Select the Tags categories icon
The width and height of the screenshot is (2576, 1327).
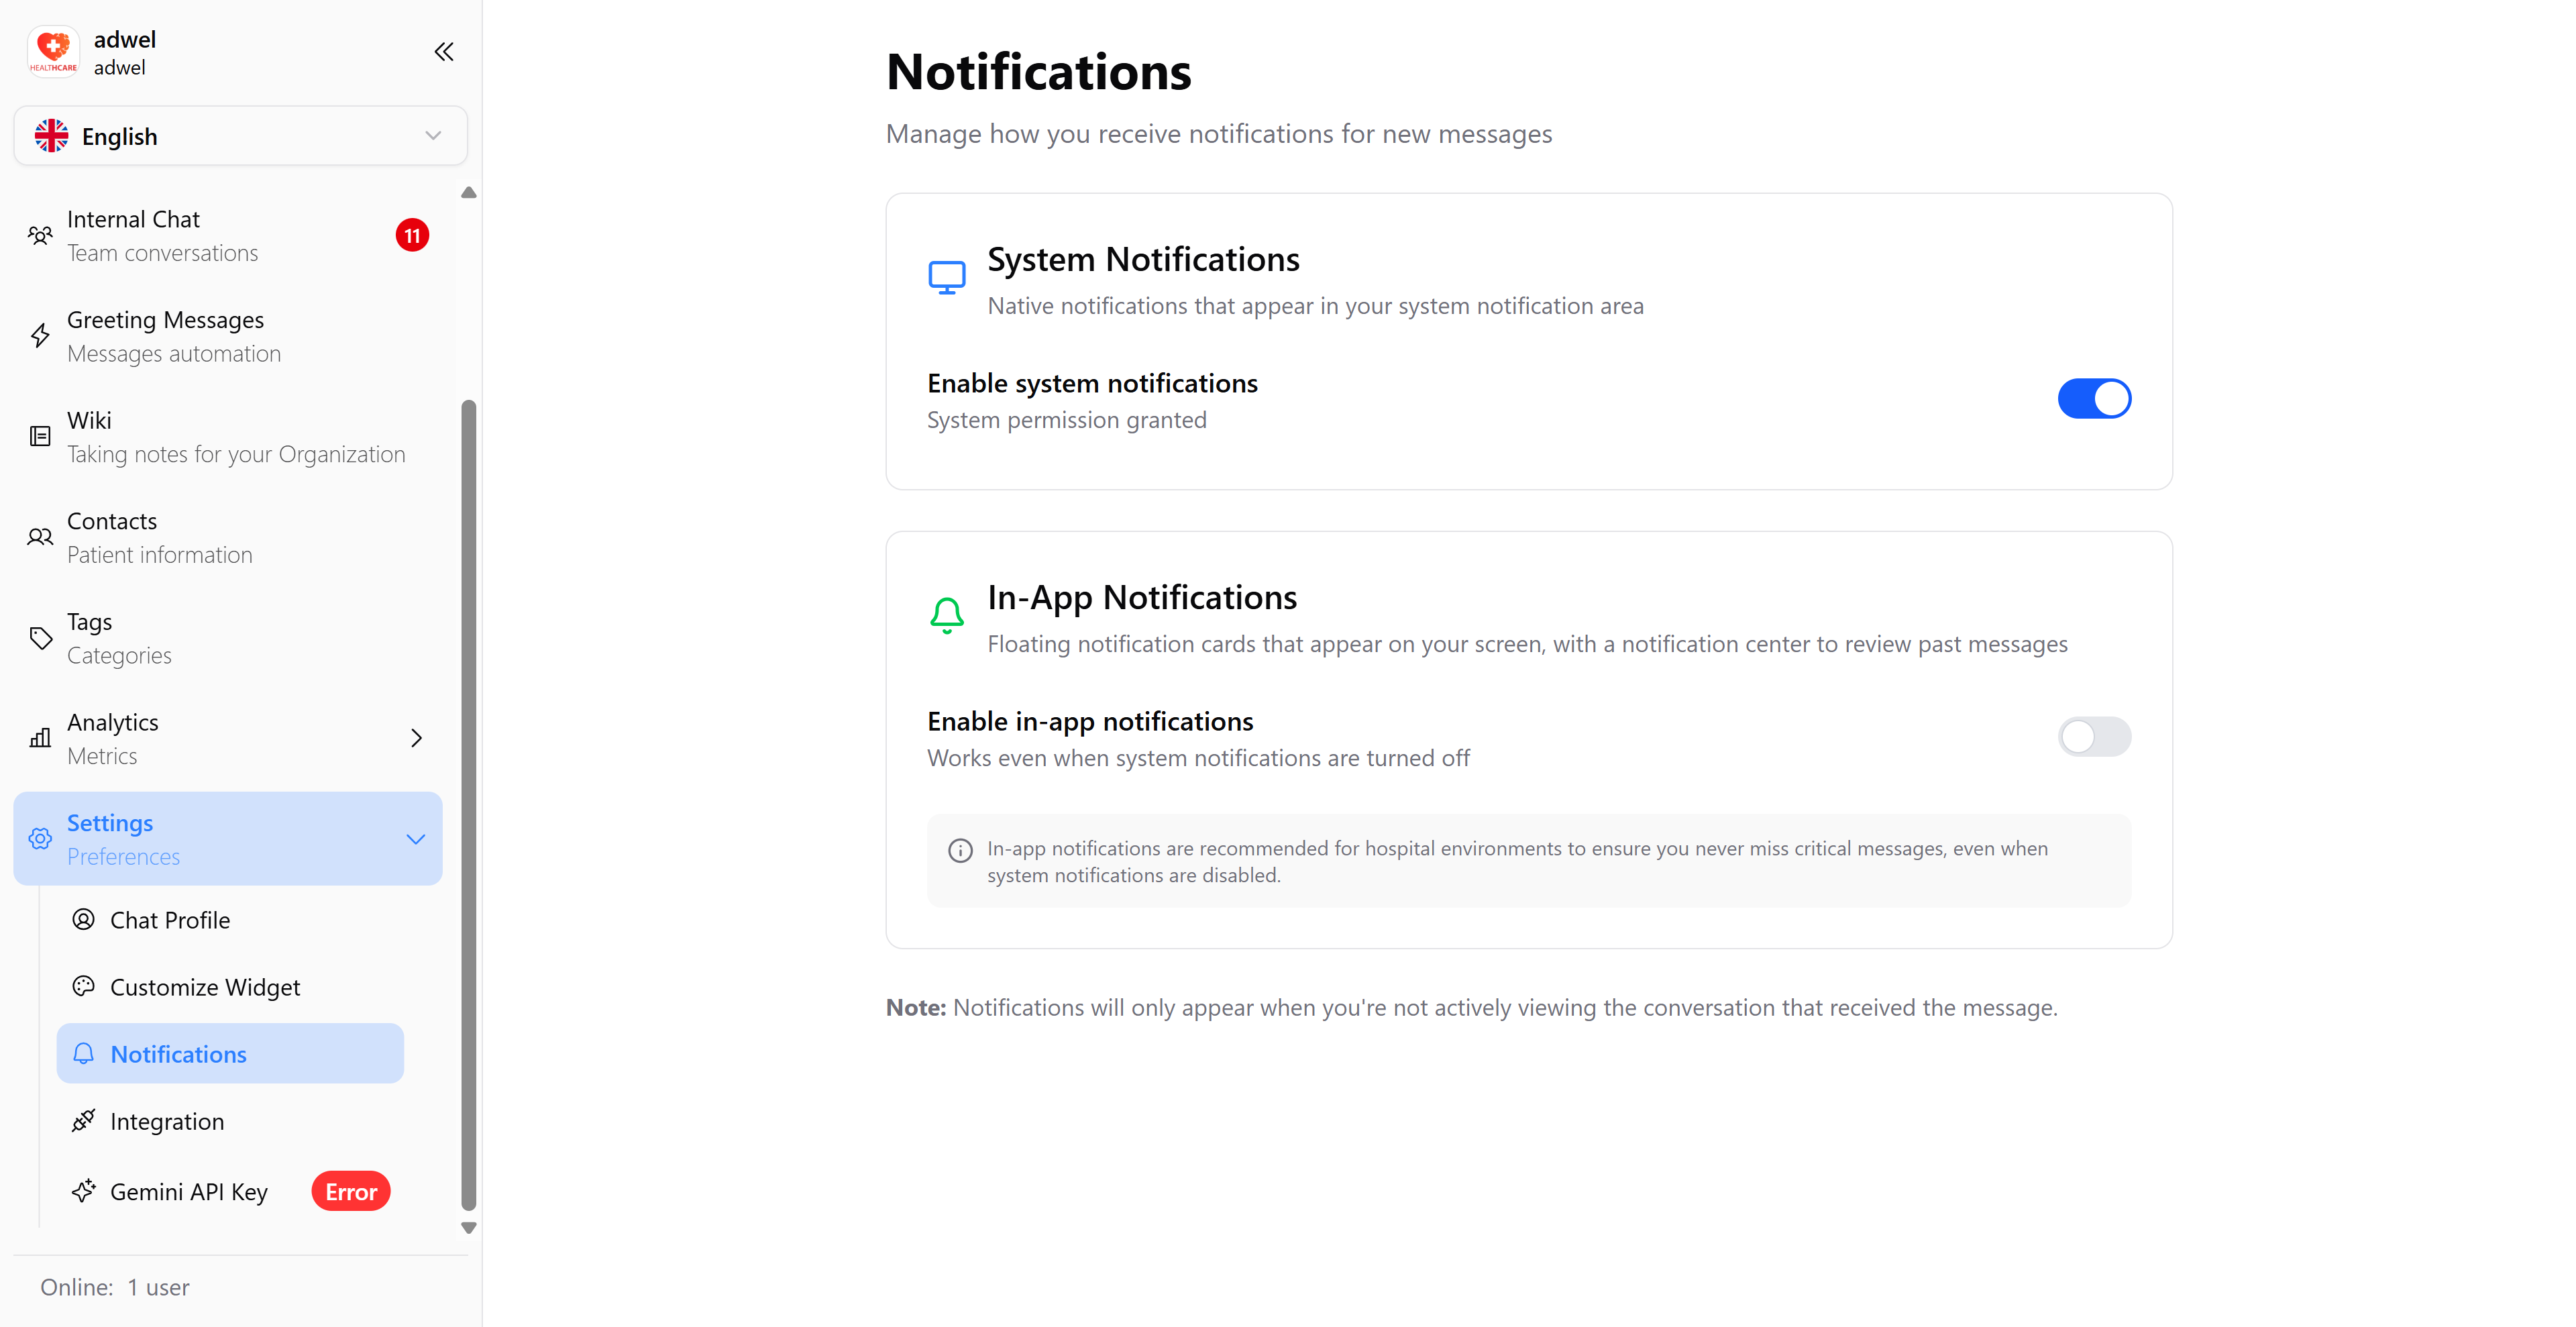coord(40,638)
